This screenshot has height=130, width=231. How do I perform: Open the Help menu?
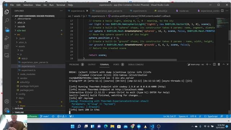coord(70,5)
